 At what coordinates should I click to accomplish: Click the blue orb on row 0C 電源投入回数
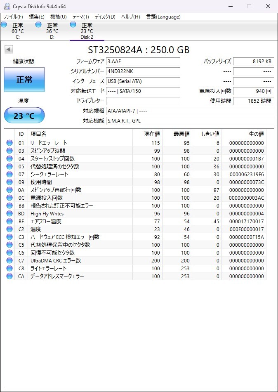click(x=9, y=198)
